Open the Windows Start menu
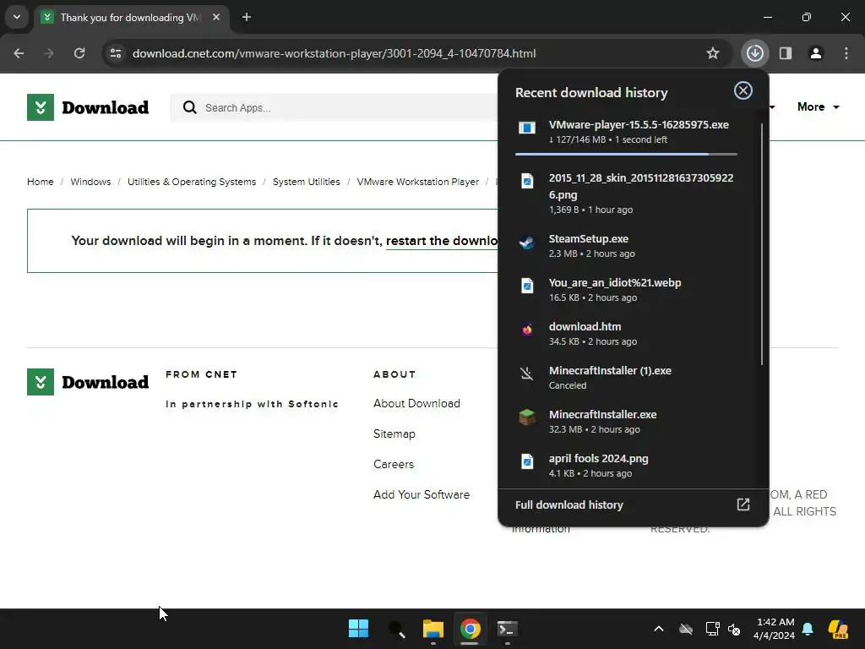The height and width of the screenshot is (649, 865). pos(358,629)
